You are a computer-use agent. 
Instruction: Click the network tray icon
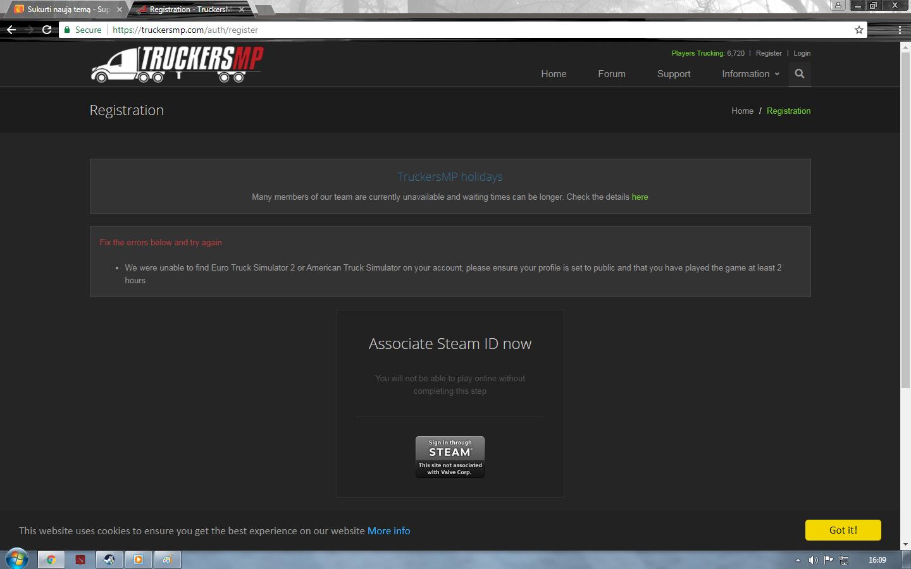844,560
